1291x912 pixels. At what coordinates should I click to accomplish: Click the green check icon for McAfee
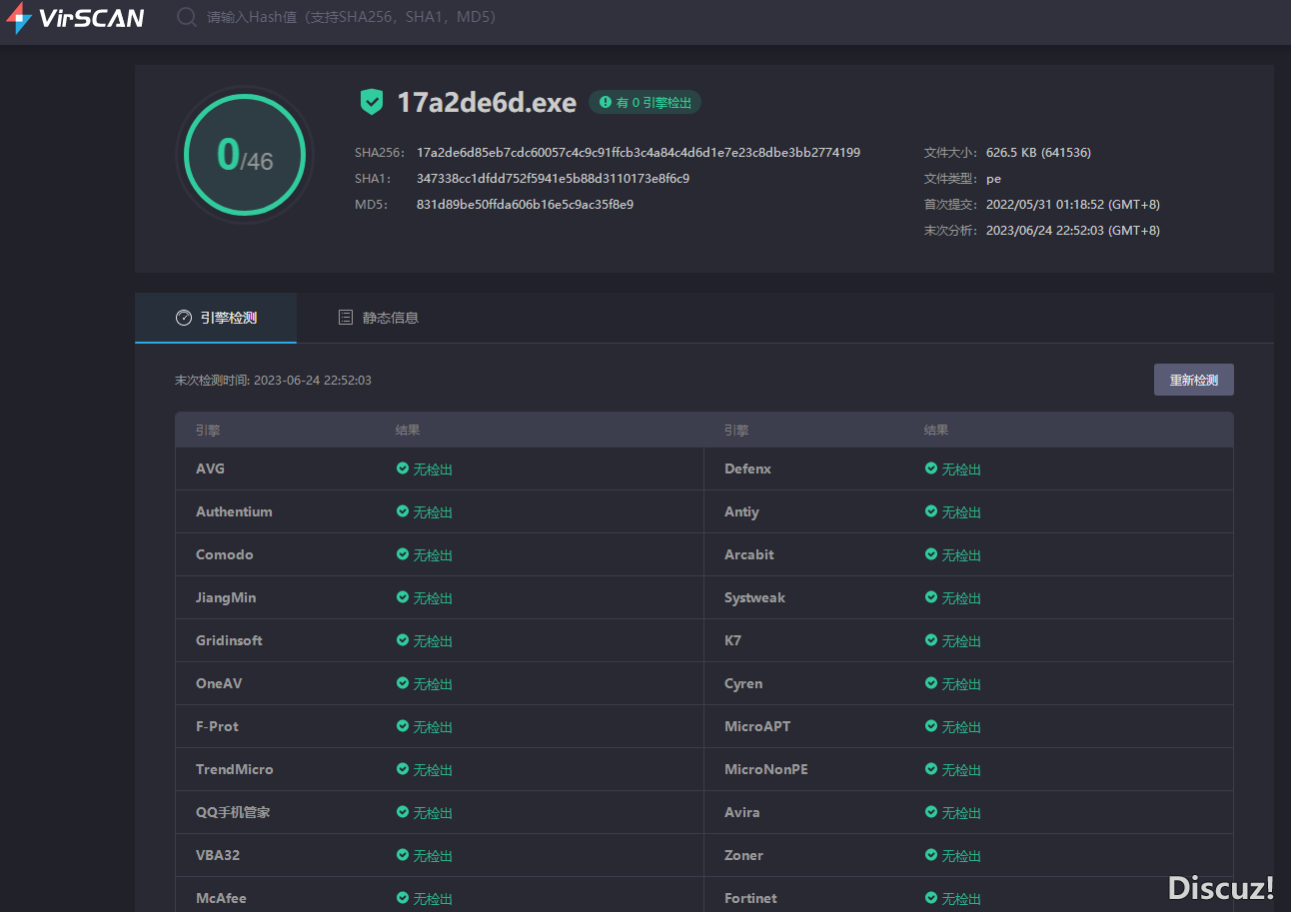pyautogui.click(x=403, y=898)
